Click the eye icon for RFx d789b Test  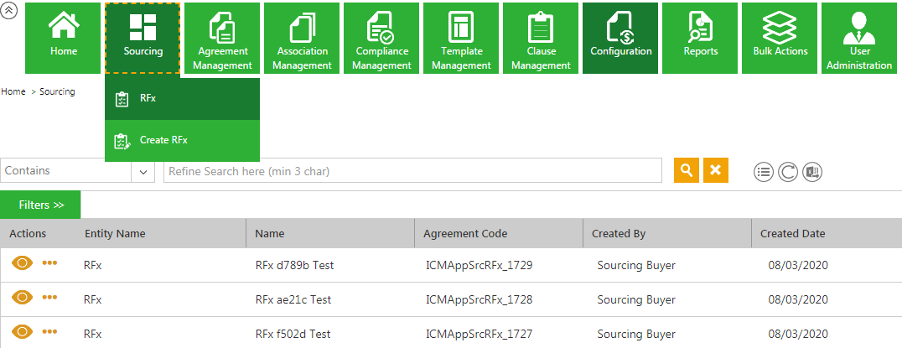(23, 263)
